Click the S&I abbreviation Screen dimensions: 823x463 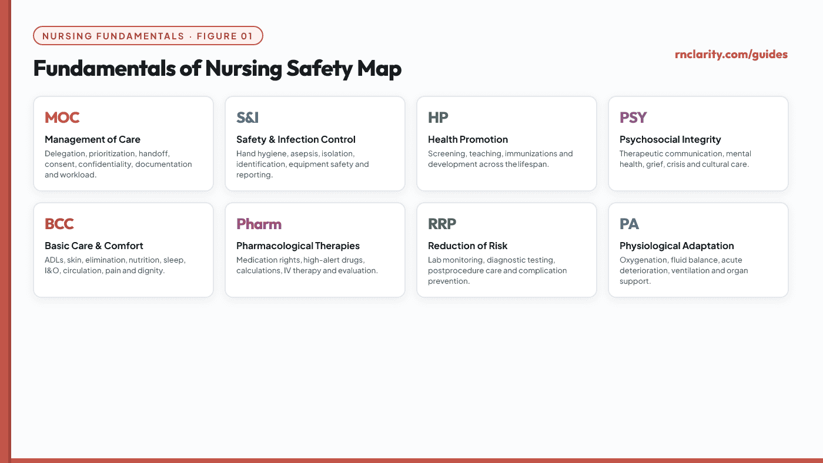coord(247,118)
